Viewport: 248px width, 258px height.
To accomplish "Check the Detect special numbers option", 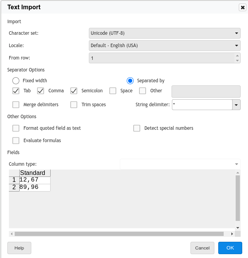I will [137, 128].
